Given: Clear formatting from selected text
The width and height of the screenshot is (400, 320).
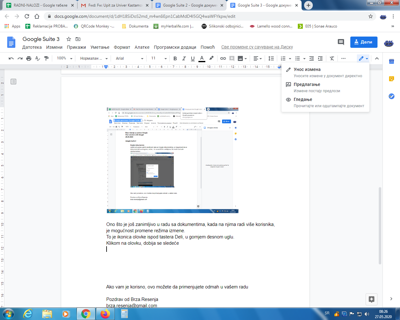Looking at the screenshot, I should point(332,58).
